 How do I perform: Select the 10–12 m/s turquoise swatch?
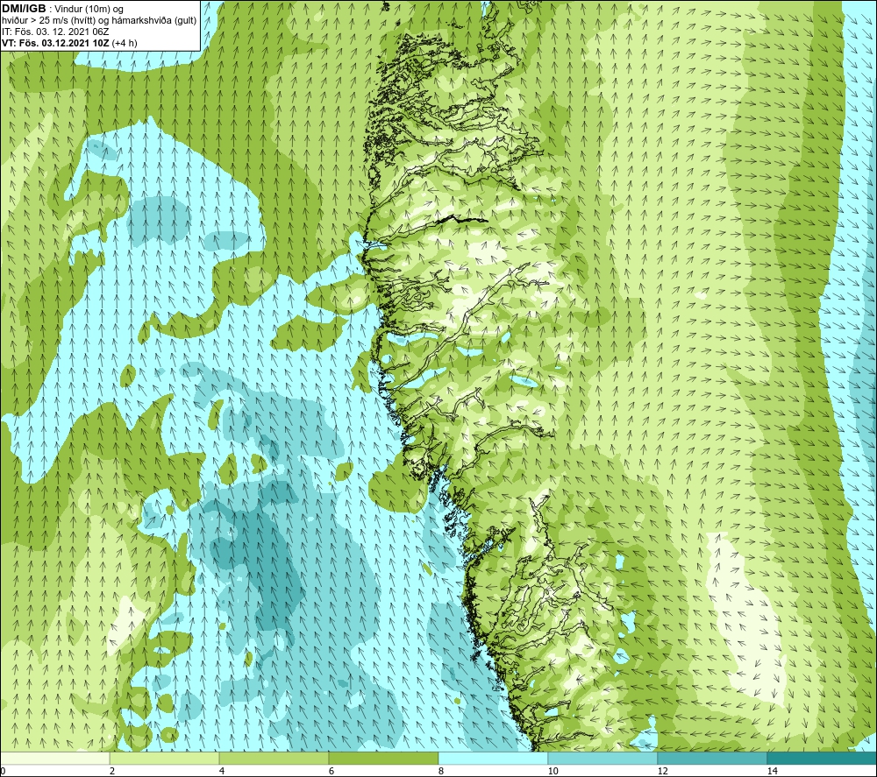tap(603, 758)
